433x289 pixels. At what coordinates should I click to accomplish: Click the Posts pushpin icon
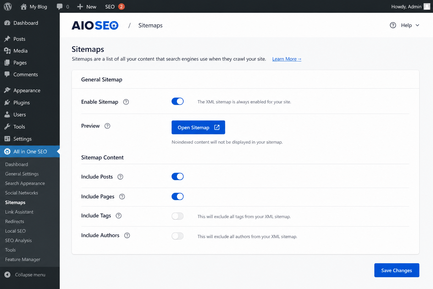tap(7, 39)
